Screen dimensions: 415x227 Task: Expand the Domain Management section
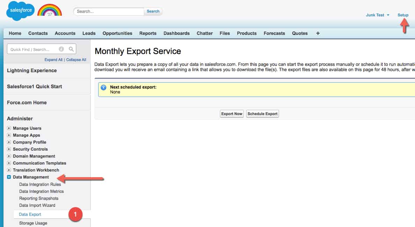[9, 156]
